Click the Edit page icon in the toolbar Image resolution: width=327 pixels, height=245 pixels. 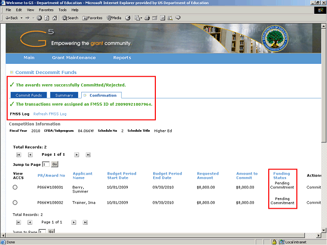point(155,18)
